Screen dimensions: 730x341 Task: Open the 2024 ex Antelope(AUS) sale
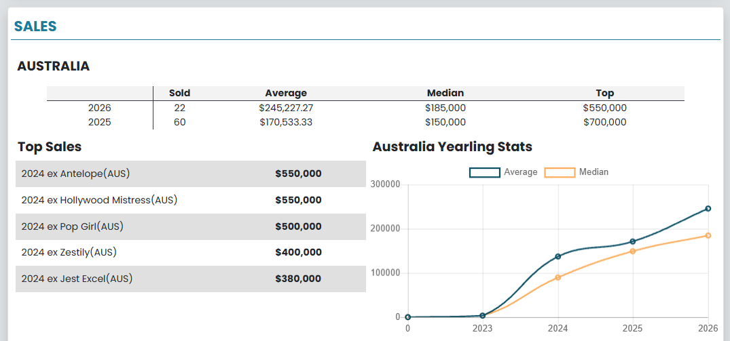tap(75, 174)
